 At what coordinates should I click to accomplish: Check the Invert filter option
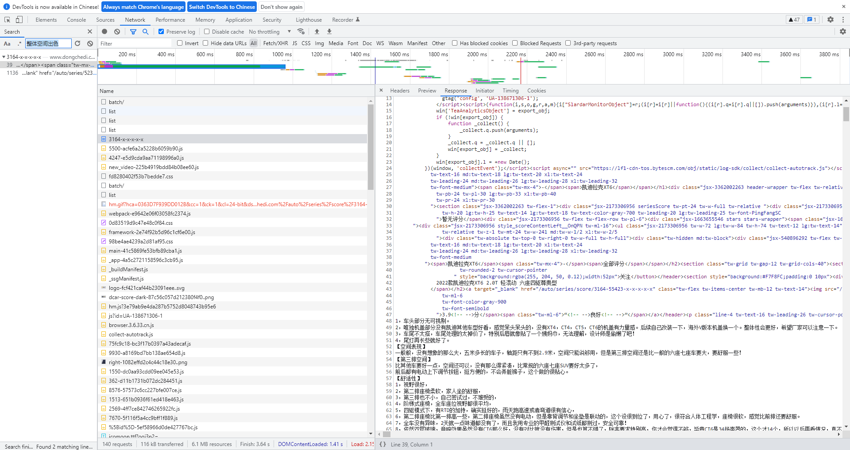click(x=180, y=43)
